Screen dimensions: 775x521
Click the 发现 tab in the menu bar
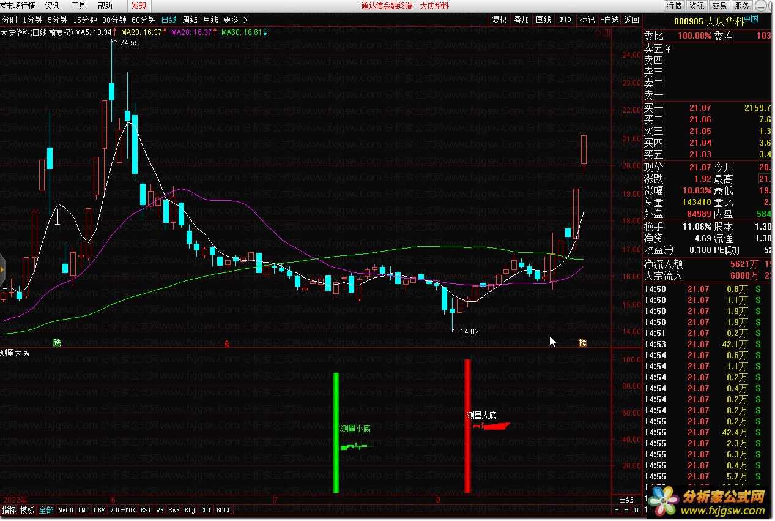tap(139, 6)
